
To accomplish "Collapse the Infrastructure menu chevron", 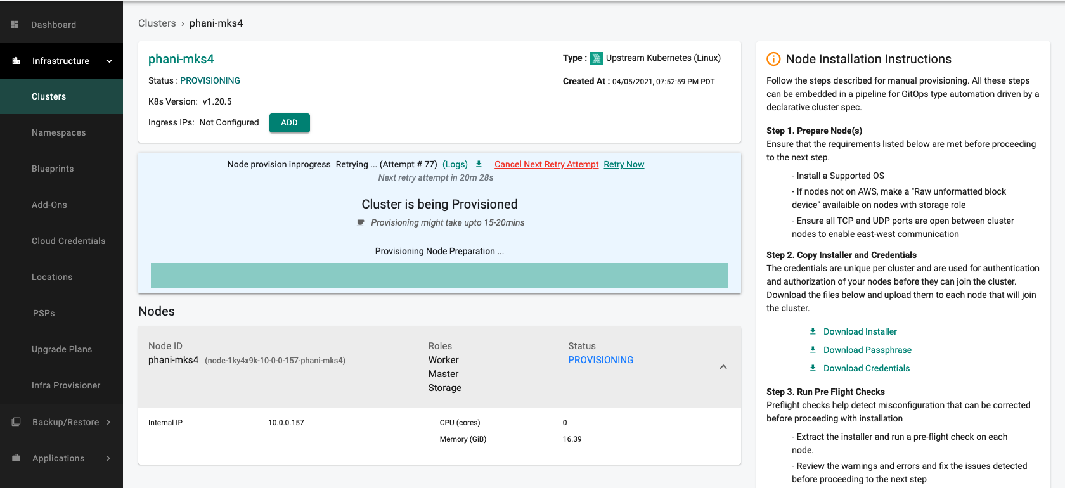I will [109, 61].
